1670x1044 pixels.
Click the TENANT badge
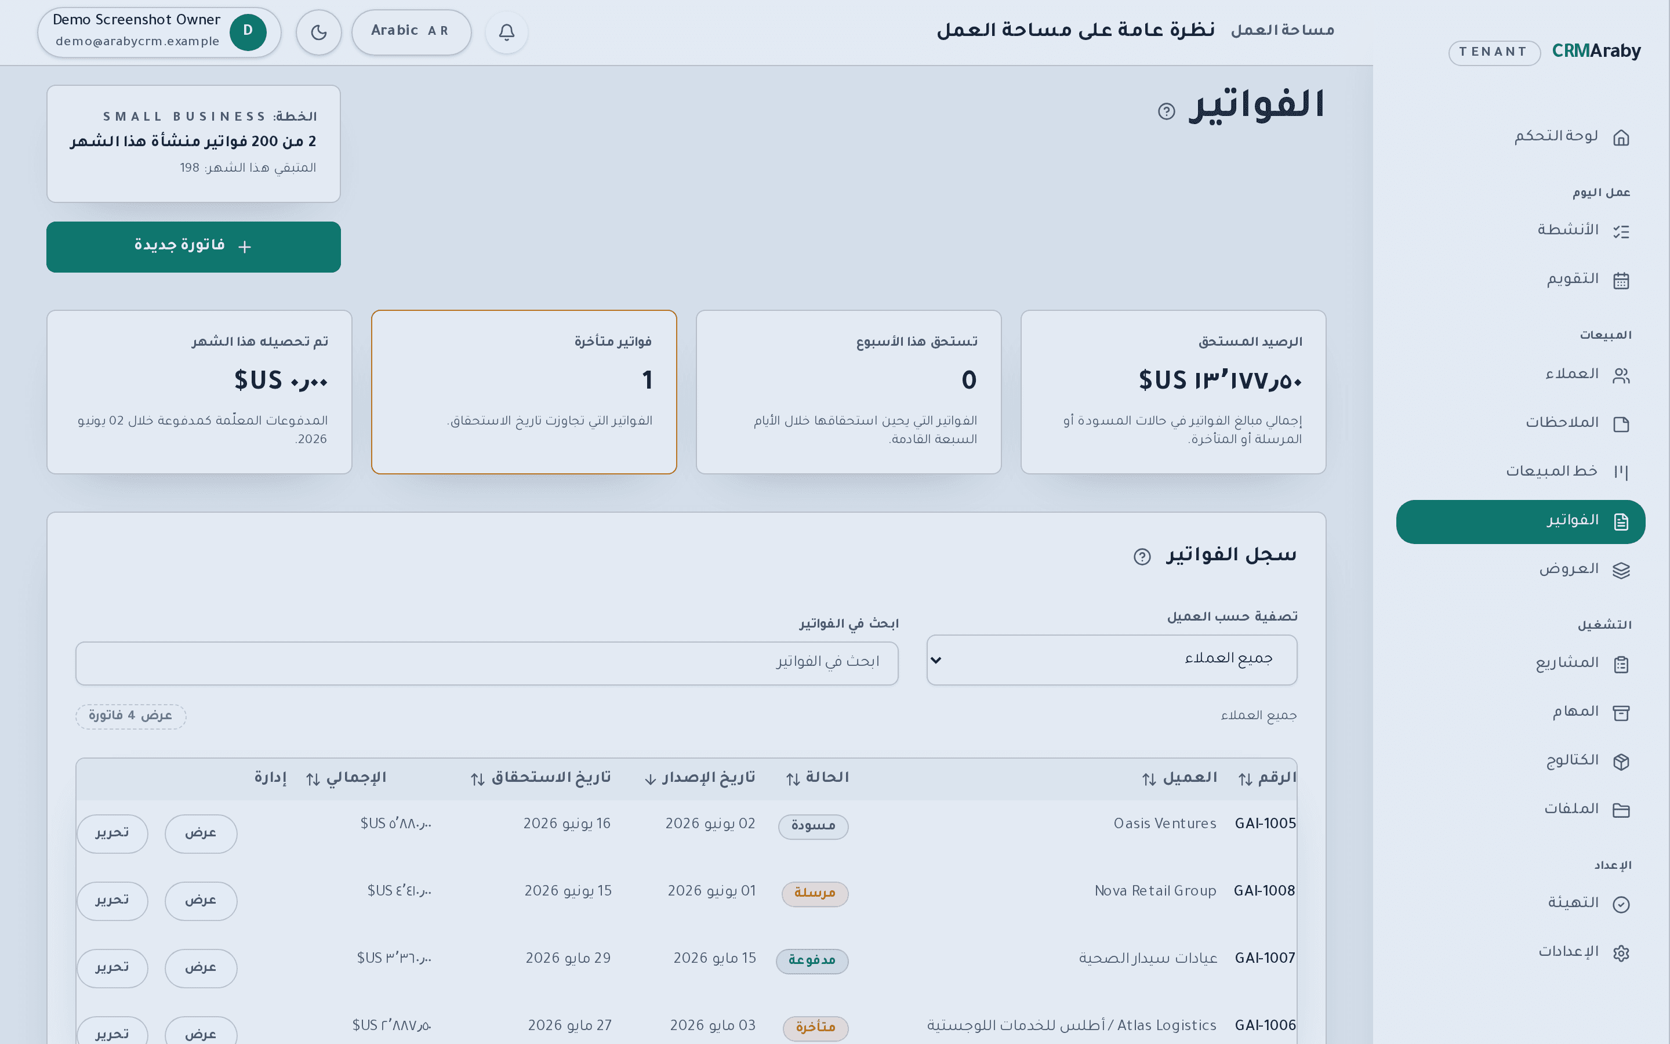1494,52
